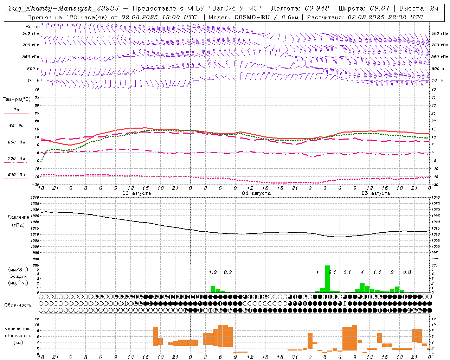The width and height of the screenshot is (450, 360).
Task: Select the (мм/3ч.) precipitation unit label
Action: click(18, 270)
